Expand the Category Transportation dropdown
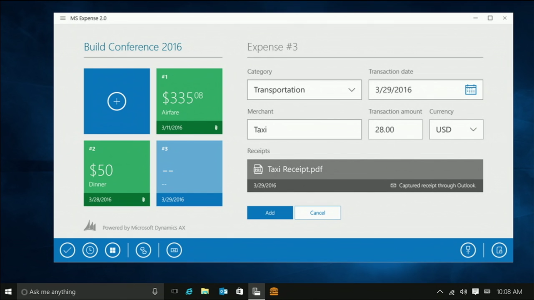The width and height of the screenshot is (534, 300). point(352,90)
